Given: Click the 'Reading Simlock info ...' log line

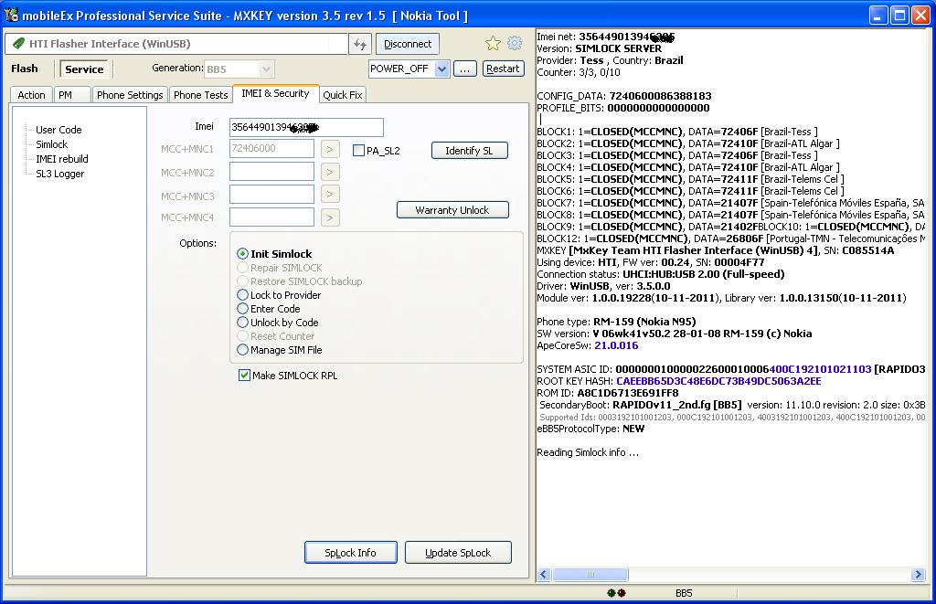Looking at the screenshot, I should tap(588, 452).
